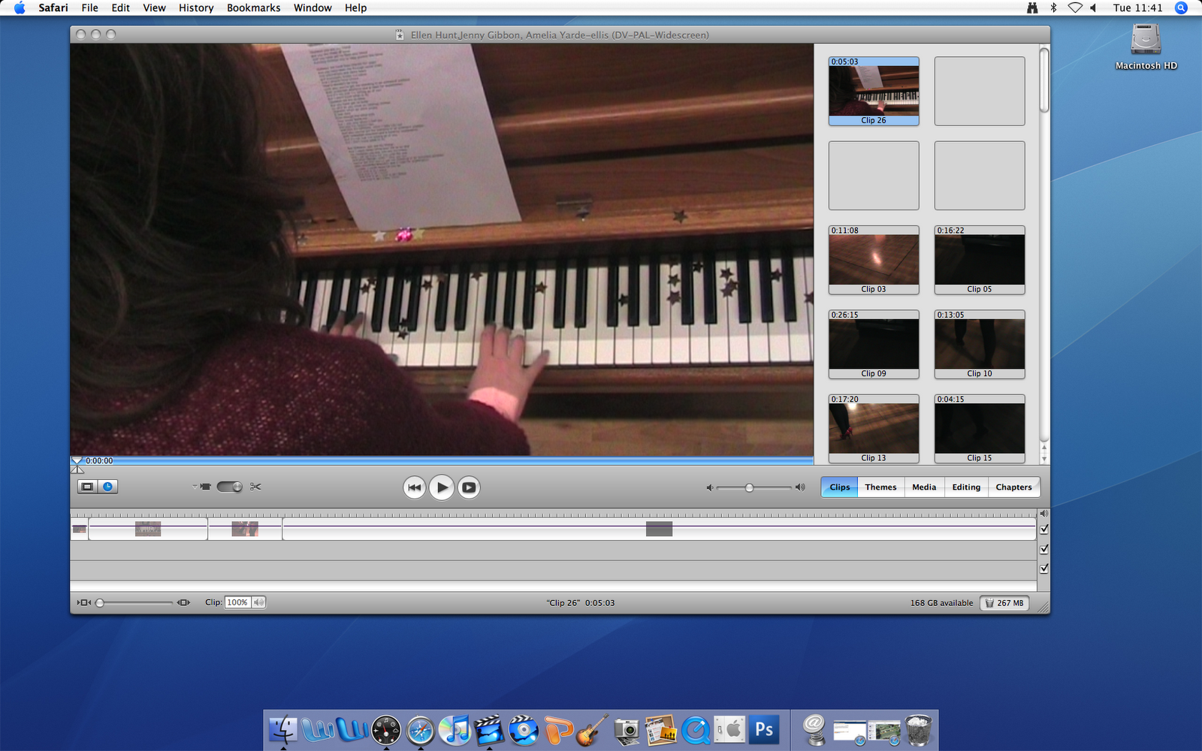
Task: Open Dashboard from the Dock
Action: click(386, 729)
